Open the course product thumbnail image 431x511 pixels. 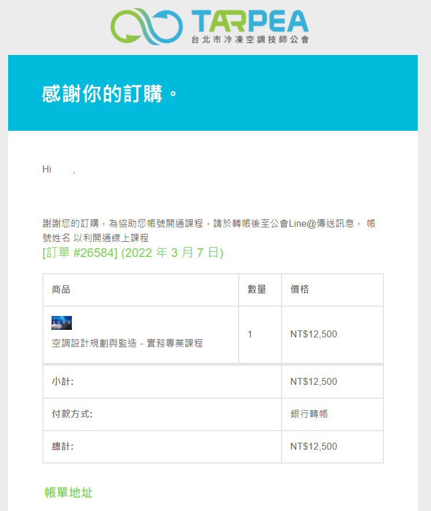(61, 323)
